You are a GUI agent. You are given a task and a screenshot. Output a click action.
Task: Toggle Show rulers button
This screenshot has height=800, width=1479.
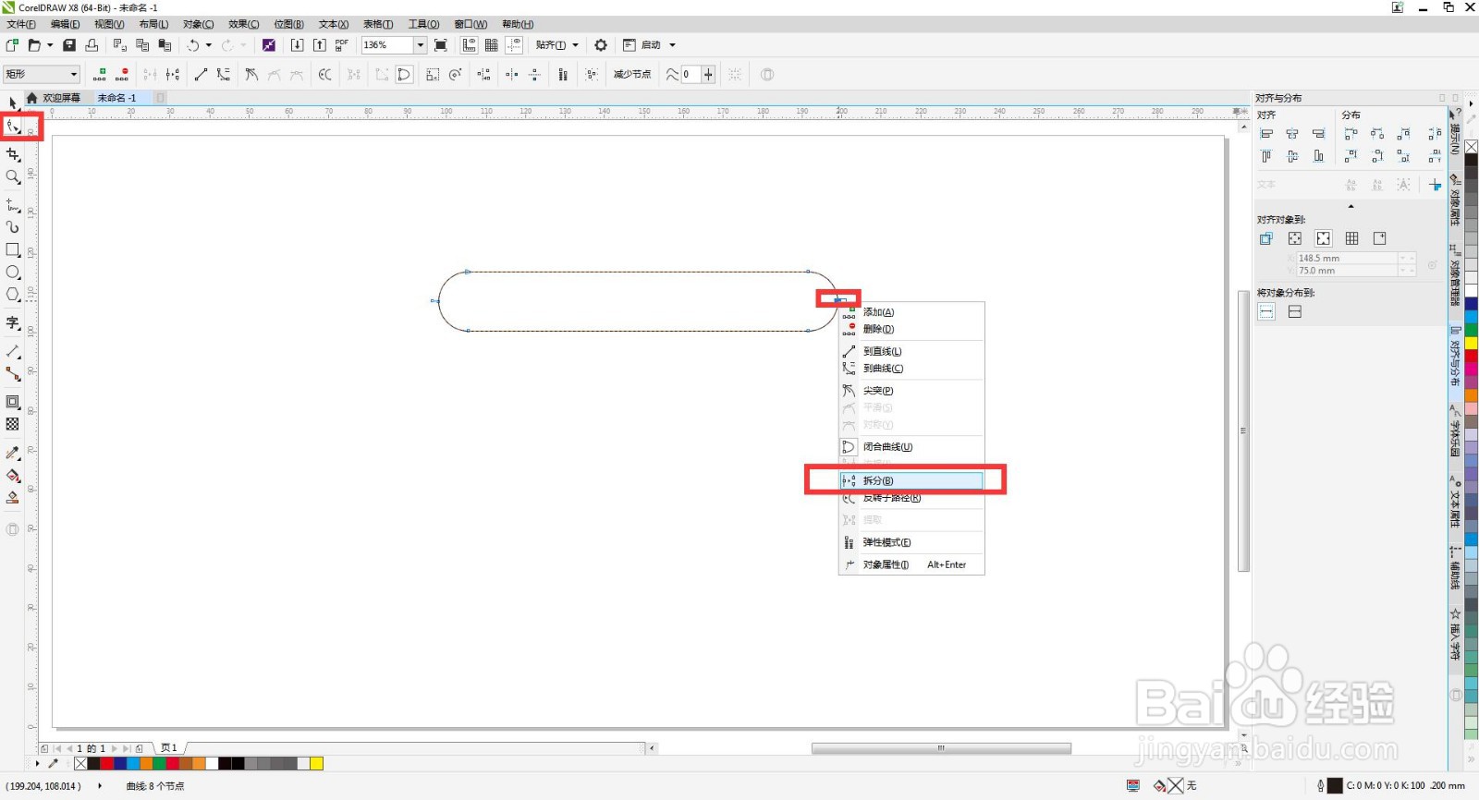(470, 45)
